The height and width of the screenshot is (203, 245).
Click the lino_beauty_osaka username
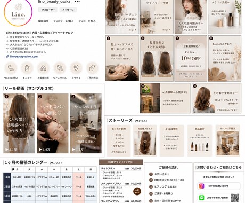tap(54, 2)
